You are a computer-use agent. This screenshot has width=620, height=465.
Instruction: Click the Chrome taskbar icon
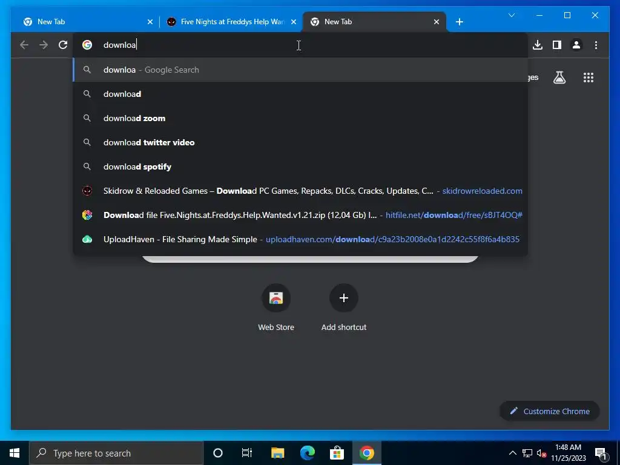click(366, 453)
